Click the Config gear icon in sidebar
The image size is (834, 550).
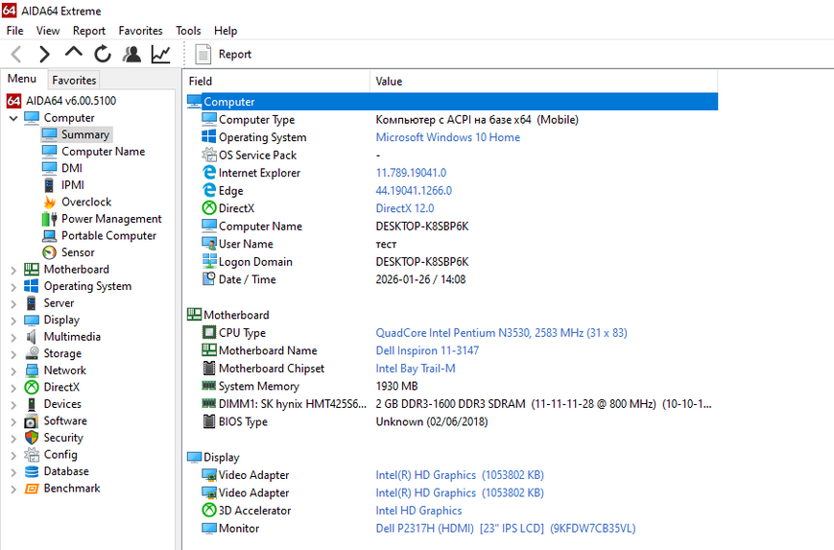tap(32, 455)
